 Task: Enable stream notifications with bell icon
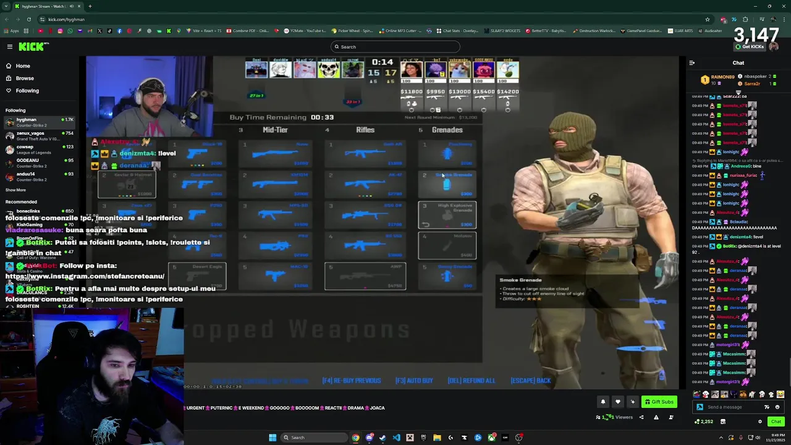coord(603,402)
